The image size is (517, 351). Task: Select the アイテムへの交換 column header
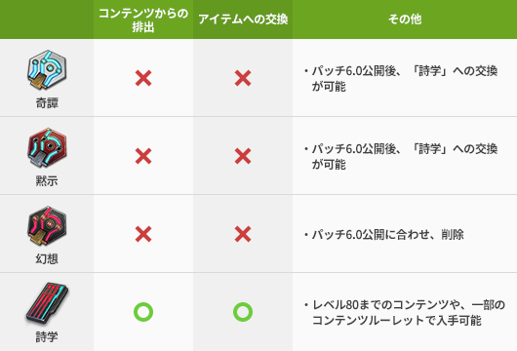tap(243, 19)
